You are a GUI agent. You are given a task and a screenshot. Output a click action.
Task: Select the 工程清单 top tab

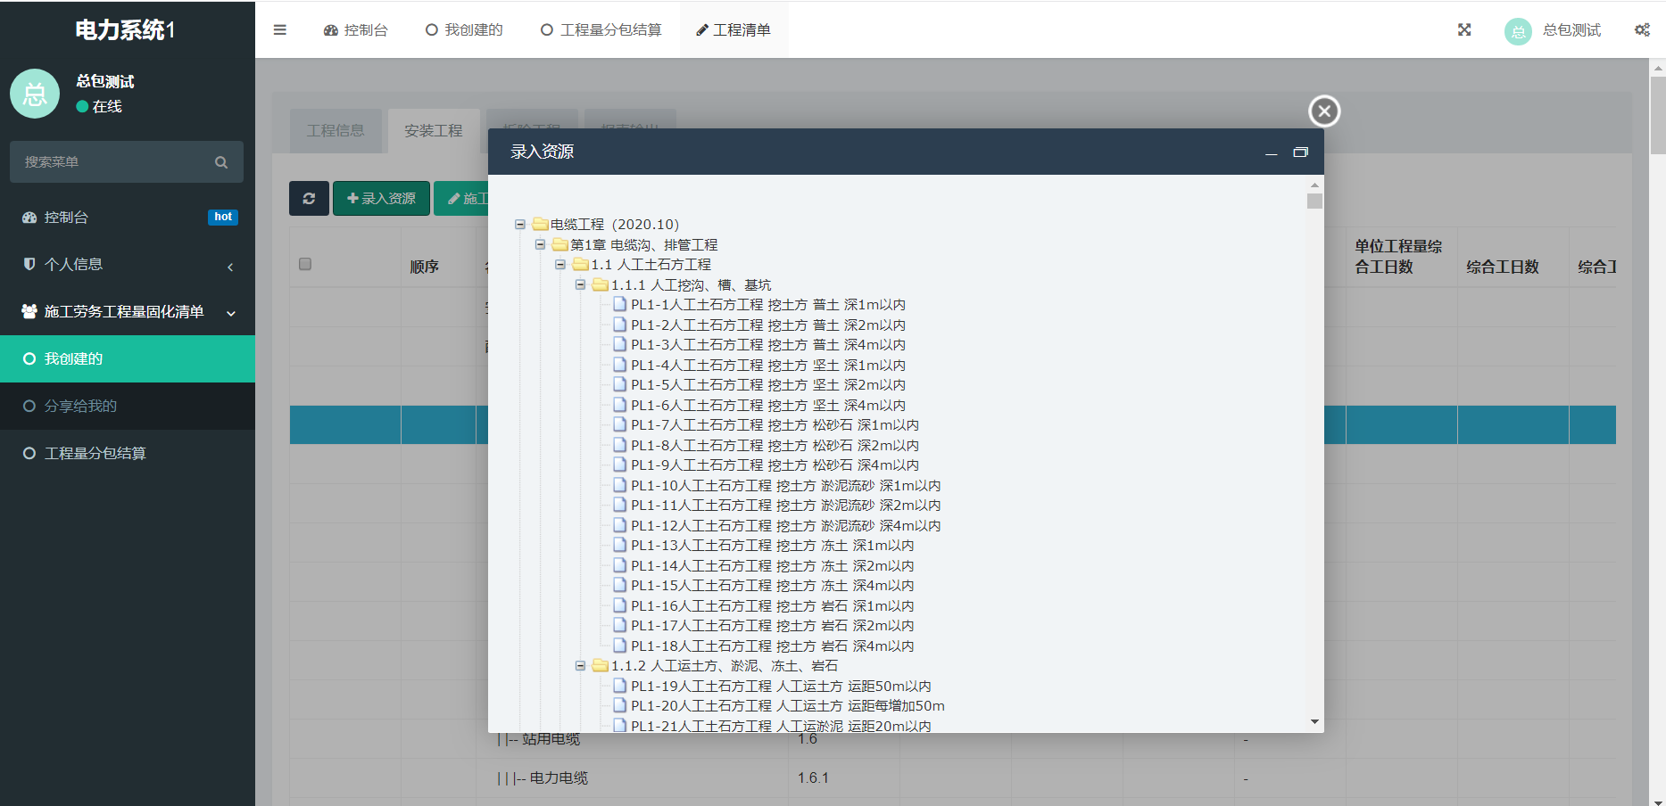[733, 29]
